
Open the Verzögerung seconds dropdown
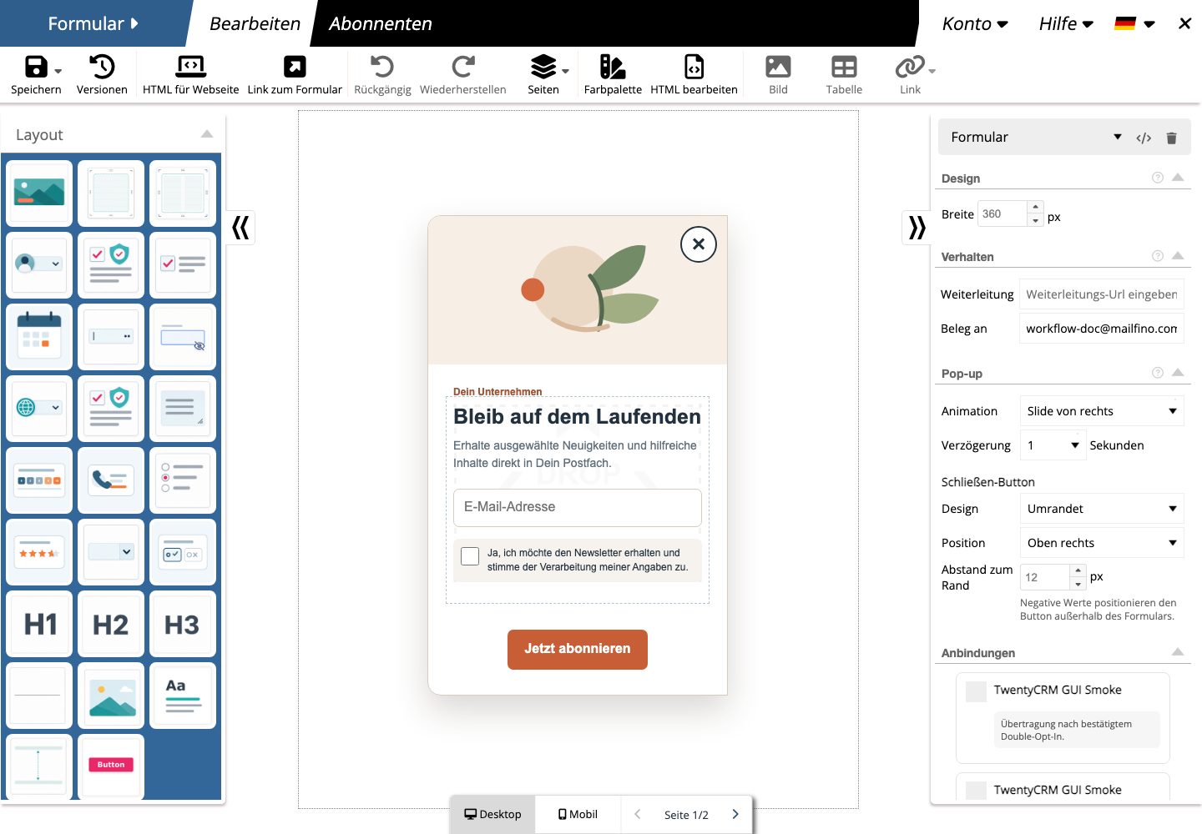(1053, 445)
